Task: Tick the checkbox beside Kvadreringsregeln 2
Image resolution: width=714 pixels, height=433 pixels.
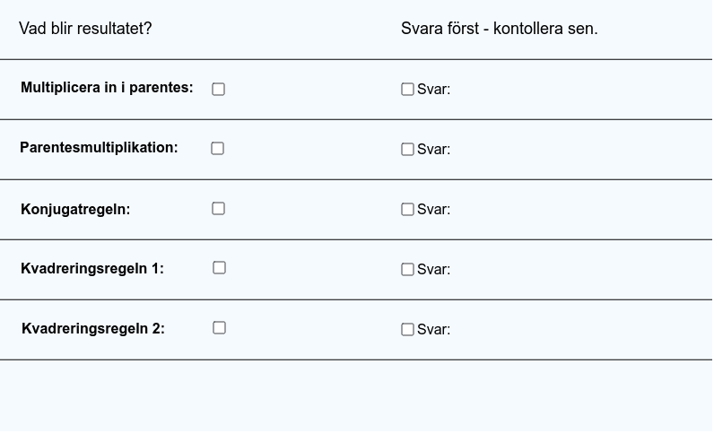Action: (x=220, y=328)
